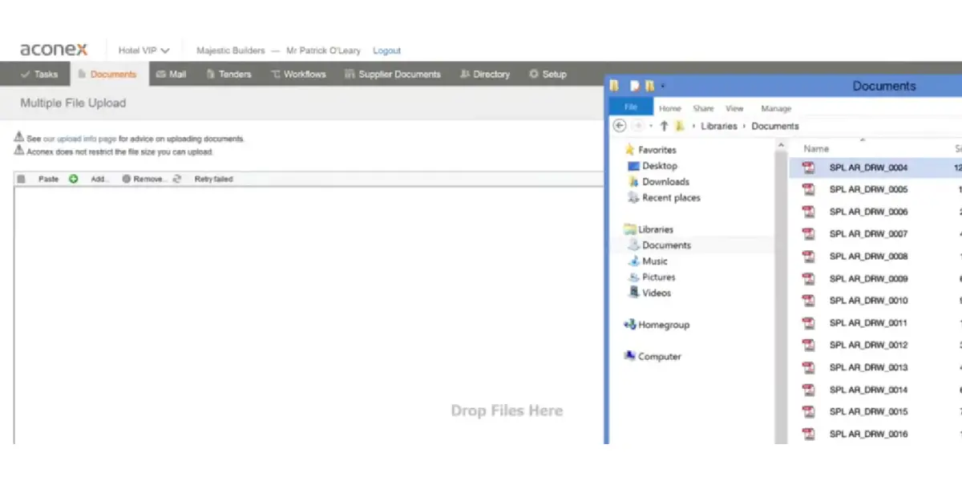
Task: Open the Manage ribbon tab in Explorer
Action: tap(776, 108)
